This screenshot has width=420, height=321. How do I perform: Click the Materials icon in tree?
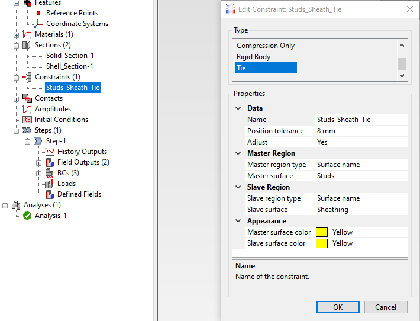point(27,34)
